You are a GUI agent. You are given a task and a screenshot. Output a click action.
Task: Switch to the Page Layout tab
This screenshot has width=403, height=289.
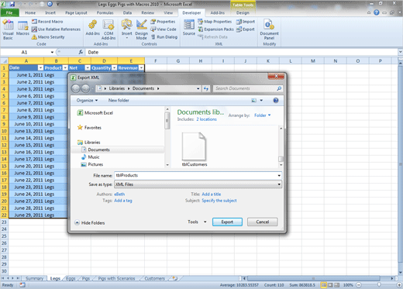pyautogui.click(x=76, y=12)
